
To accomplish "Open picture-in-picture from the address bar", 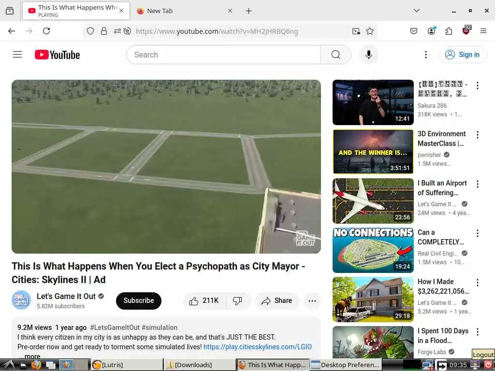I will [x=356, y=31].
